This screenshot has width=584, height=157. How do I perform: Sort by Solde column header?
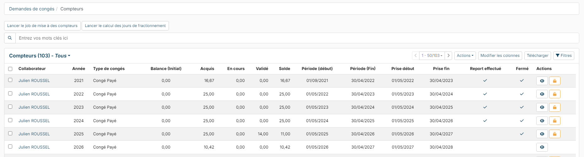click(x=284, y=69)
